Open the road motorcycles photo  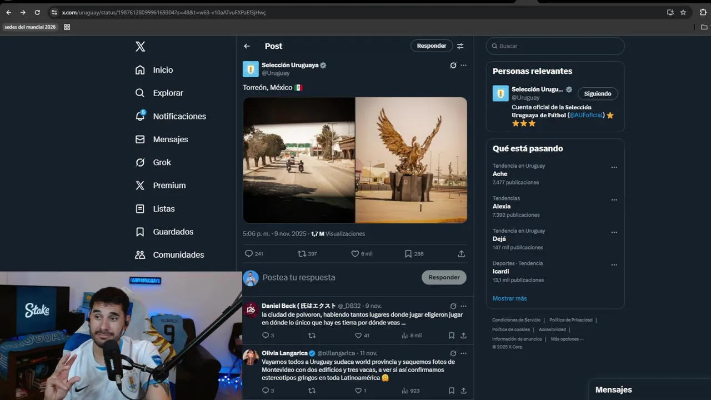[299, 160]
